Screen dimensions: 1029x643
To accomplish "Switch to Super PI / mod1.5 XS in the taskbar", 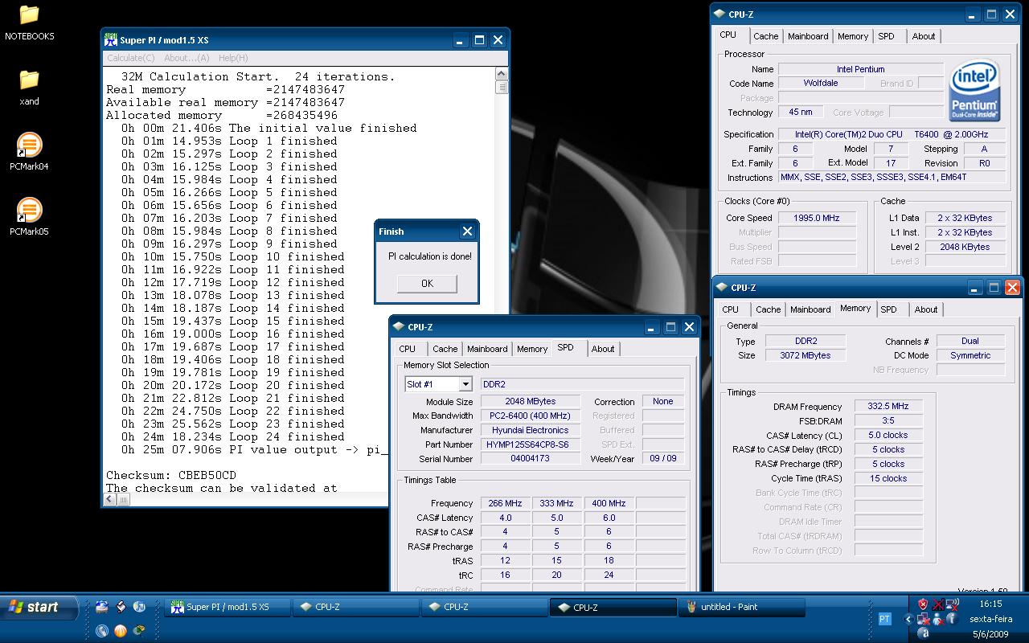I will pos(228,607).
